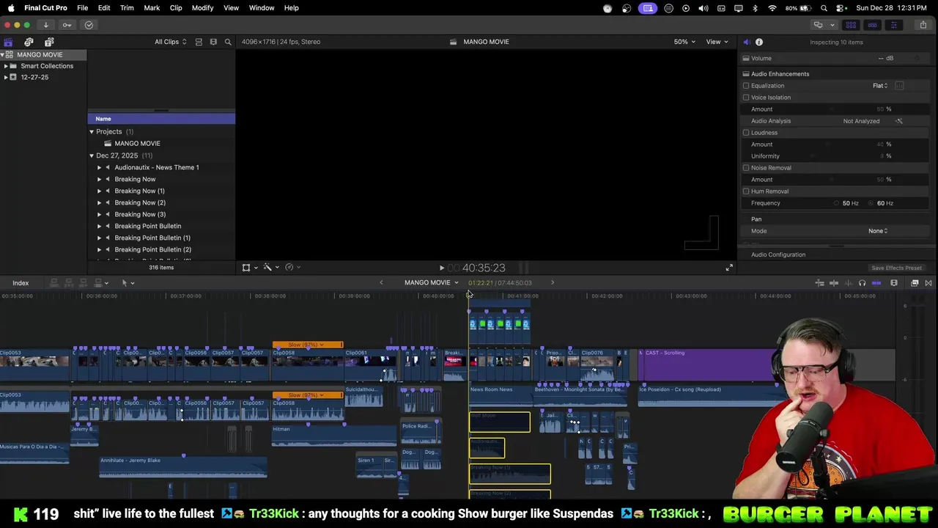This screenshot has height=528, width=938.
Task: Toggle timeline snapping icon
Action: pyautogui.click(x=876, y=283)
